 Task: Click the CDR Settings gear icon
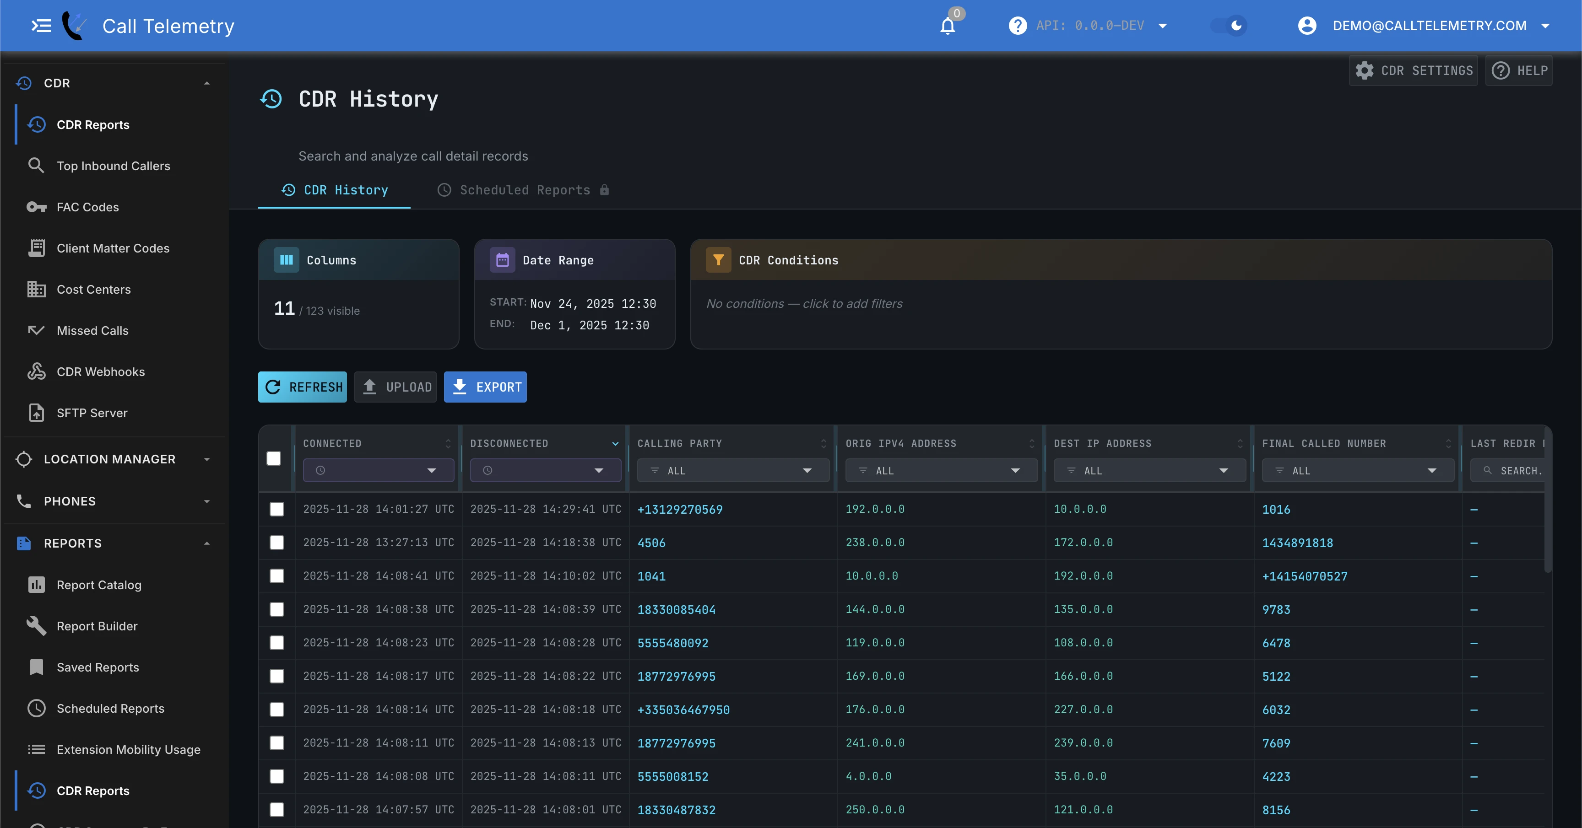[x=1364, y=70]
